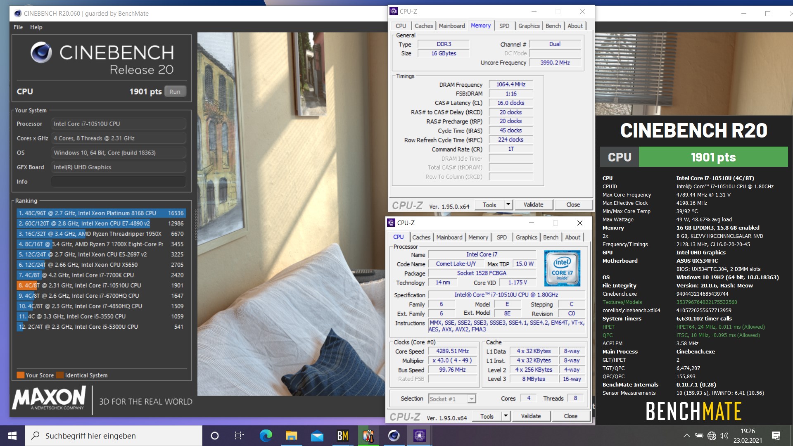Click Cinebench title bar app icon
The width and height of the screenshot is (793, 446).
pyautogui.click(x=18, y=13)
